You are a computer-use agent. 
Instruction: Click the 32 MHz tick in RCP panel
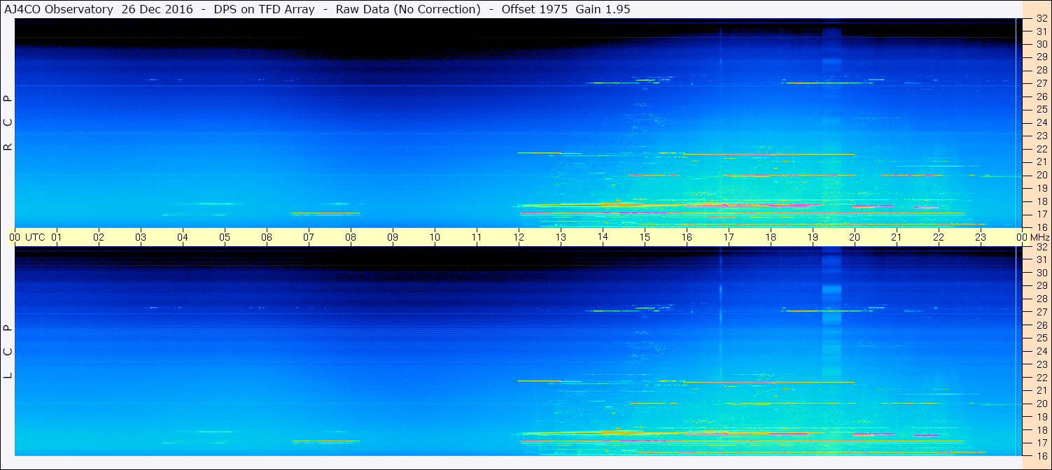(1041, 19)
